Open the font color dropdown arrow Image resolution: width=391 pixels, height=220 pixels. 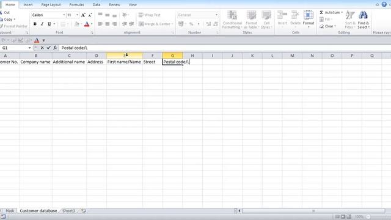[92, 24]
